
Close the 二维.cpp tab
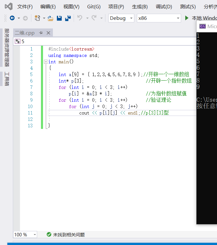48,33
